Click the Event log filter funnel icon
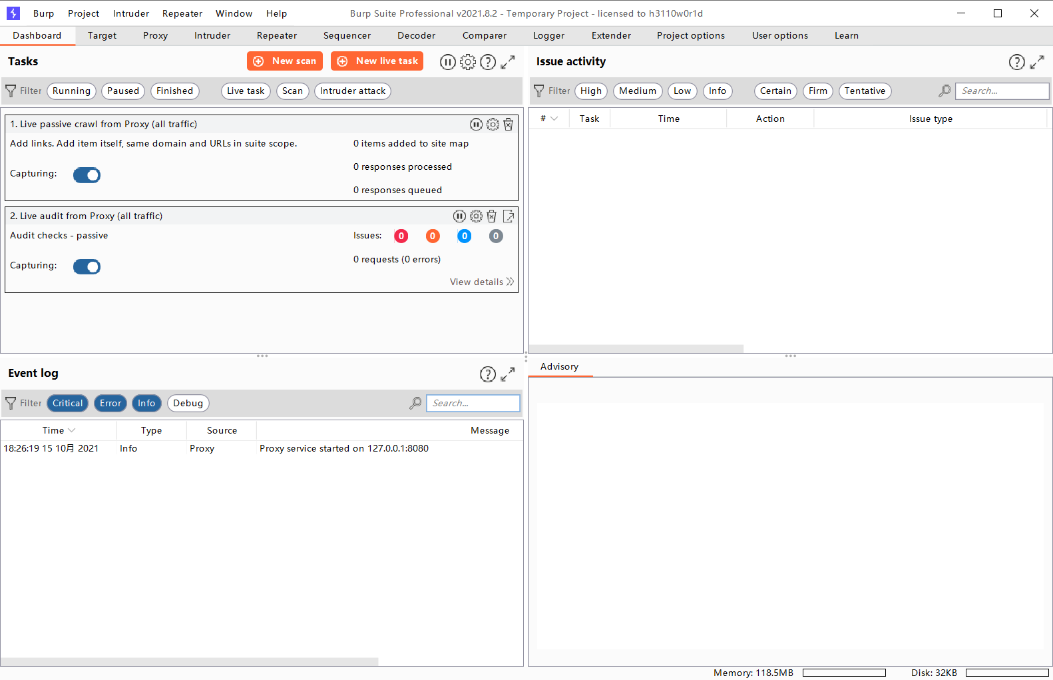The width and height of the screenshot is (1053, 680). [x=11, y=403]
